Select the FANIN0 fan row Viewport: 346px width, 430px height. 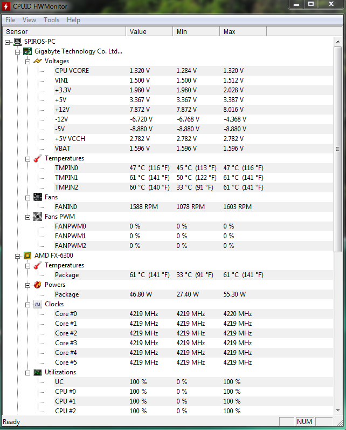pos(193,207)
